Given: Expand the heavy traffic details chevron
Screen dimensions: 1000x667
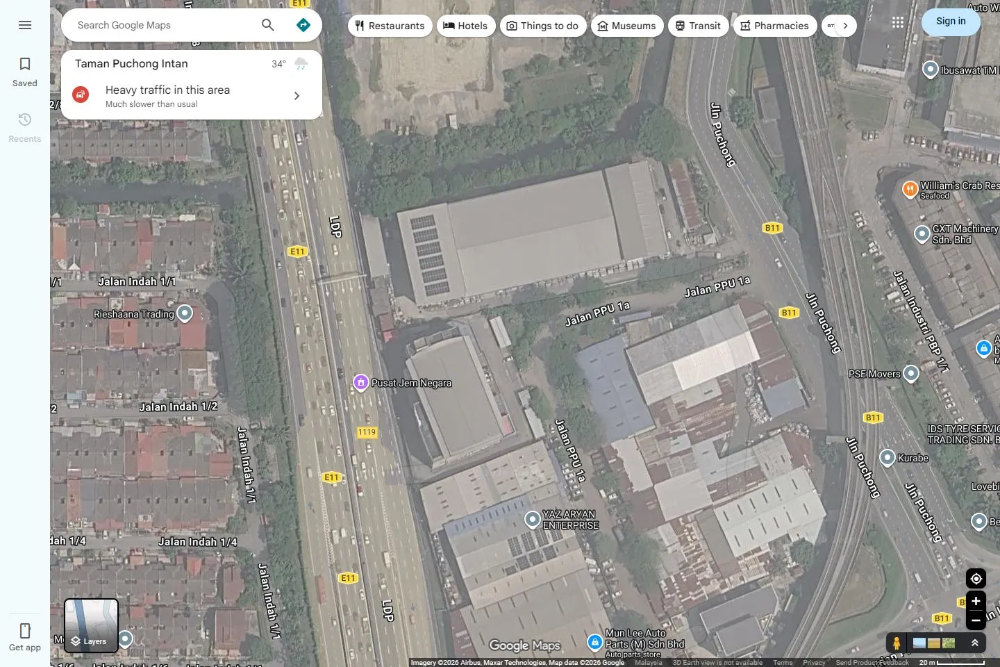Looking at the screenshot, I should point(297,96).
